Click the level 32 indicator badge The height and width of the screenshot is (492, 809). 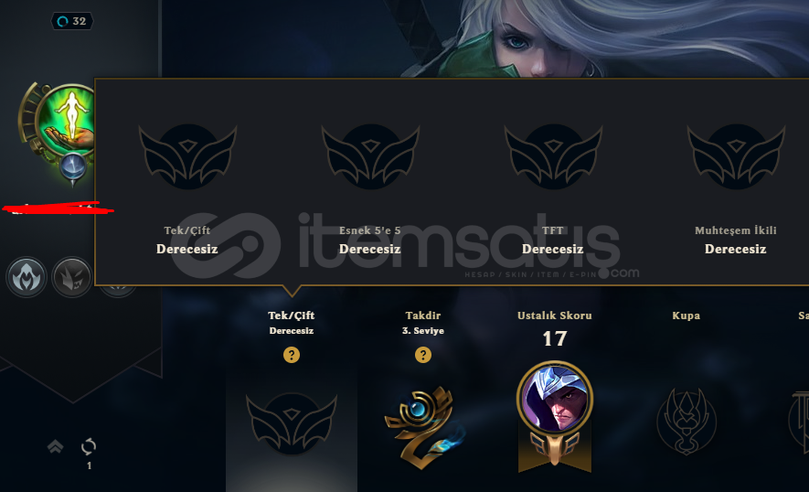click(x=71, y=21)
